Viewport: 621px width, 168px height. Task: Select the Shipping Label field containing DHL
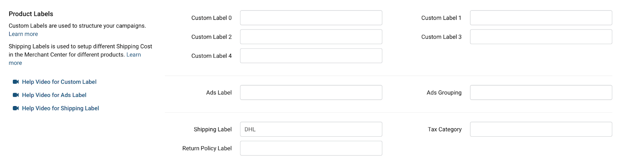pyautogui.click(x=311, y=129)
